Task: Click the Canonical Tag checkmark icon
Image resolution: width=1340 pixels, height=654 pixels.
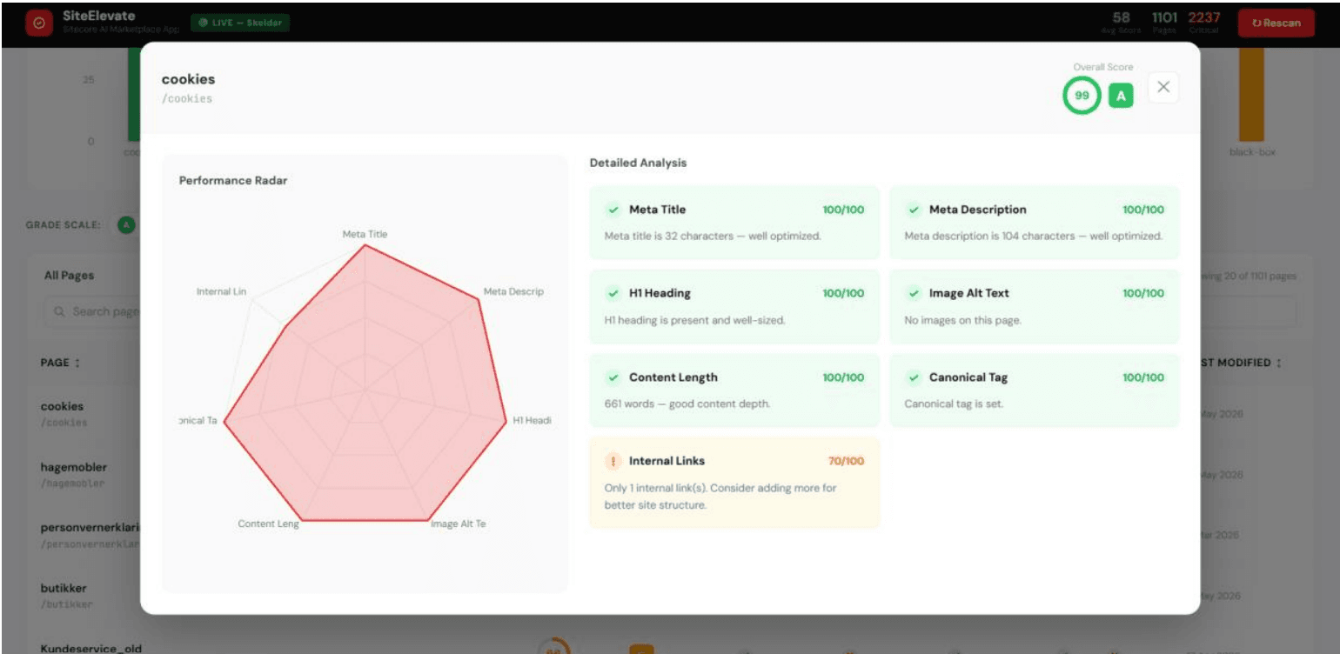Action: click(x=914, y=377)
